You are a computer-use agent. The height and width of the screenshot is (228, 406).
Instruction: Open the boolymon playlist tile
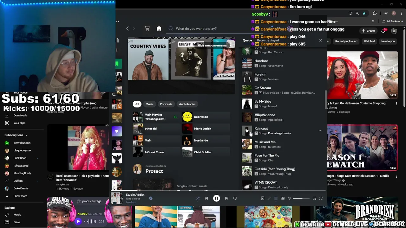pos(206,117)
